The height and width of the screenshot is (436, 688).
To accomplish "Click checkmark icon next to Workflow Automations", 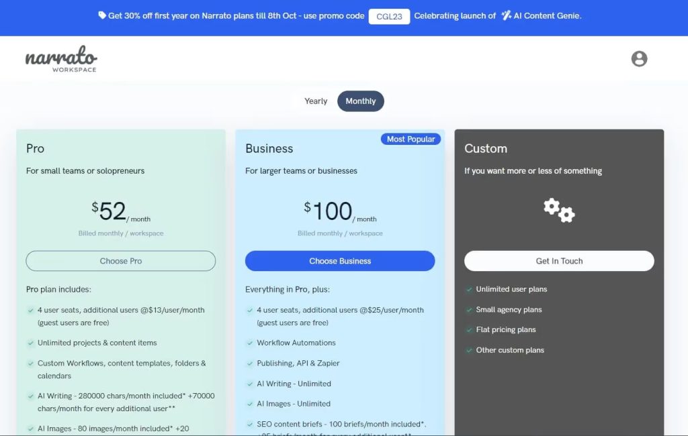I will [x=250, y=343].
